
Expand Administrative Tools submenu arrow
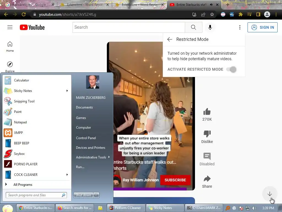[109, 157]
